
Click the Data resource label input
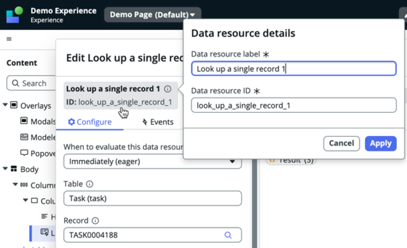[294, 69]
